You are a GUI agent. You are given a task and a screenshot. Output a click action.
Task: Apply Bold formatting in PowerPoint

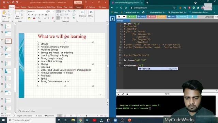pyautogui.click(x=29, y=15)
